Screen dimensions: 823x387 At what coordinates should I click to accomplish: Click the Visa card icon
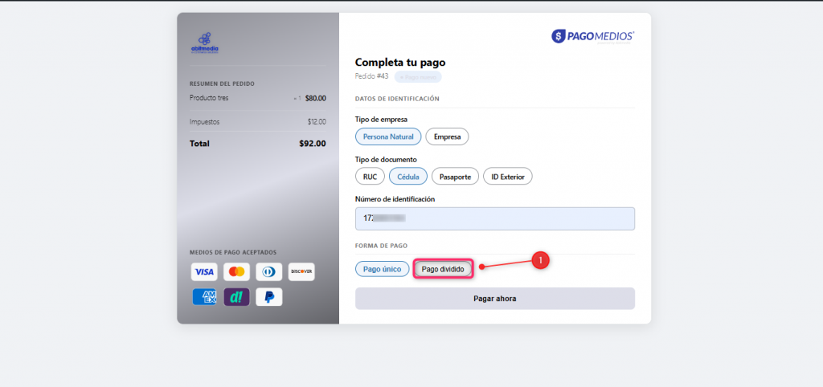(x=204, y=271)
